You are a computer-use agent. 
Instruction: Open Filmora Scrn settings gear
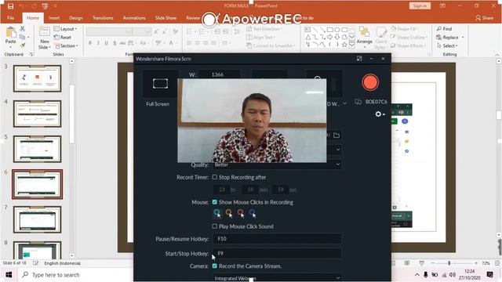coord(378,114)
